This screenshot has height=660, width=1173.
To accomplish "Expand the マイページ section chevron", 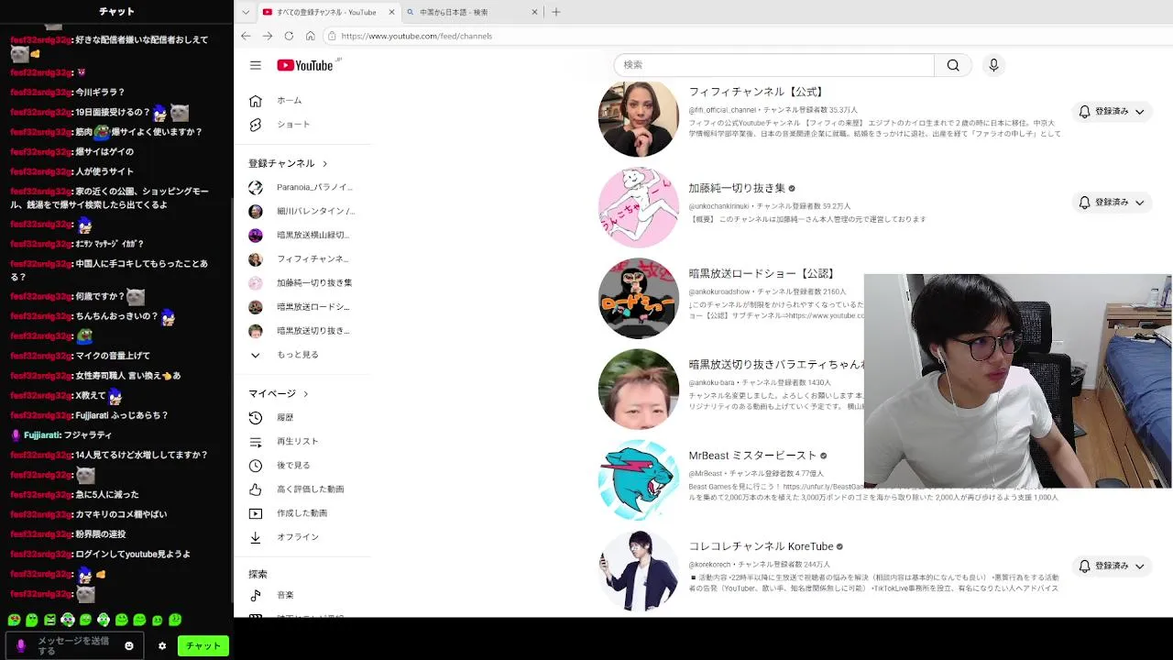I will 305,393.
